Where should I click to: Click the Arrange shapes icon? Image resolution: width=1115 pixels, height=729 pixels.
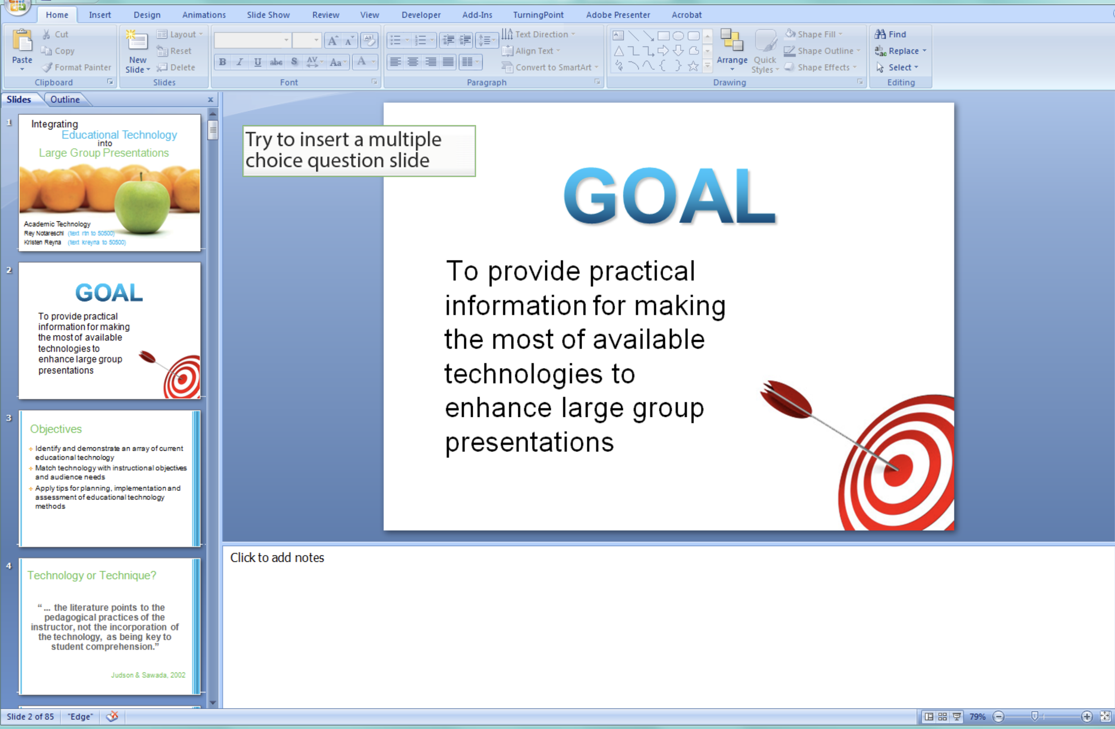click(x=731, y=41)
